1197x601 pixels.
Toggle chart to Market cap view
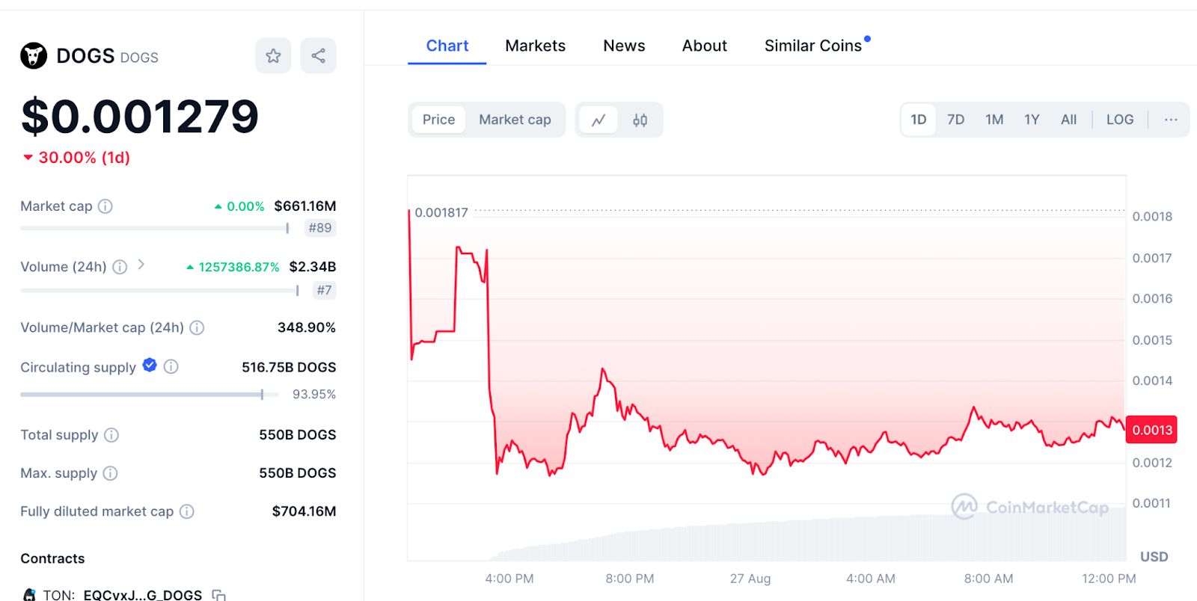(x=515, y=120)
